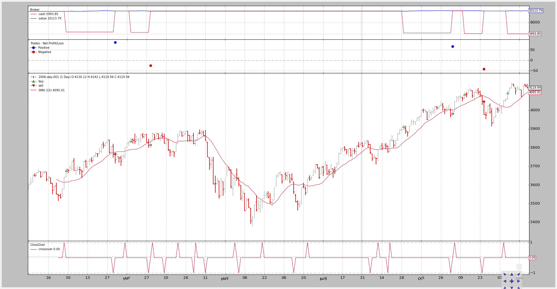Image resolution: width=557 pixels, height=289 pixels.
Task: Click the green buy triangle in legend
Action: 33,81
